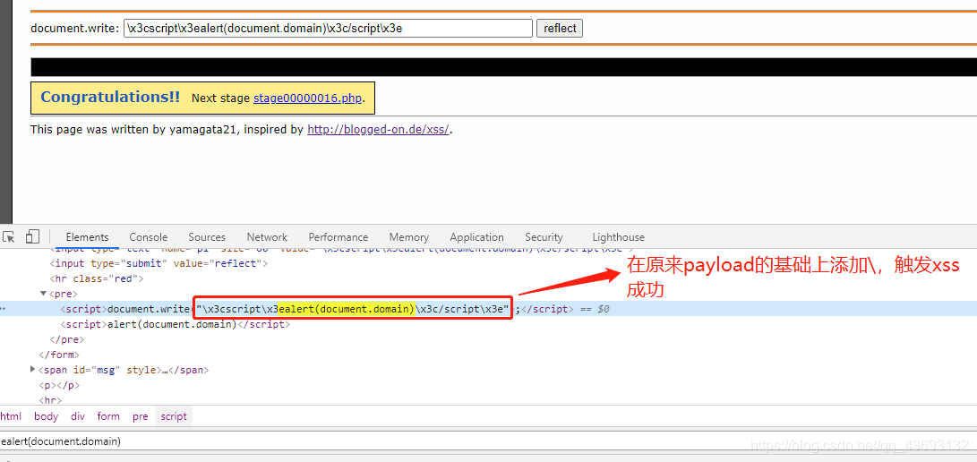
Task: Open the stage00000016.php link
Action: point(308,98)
